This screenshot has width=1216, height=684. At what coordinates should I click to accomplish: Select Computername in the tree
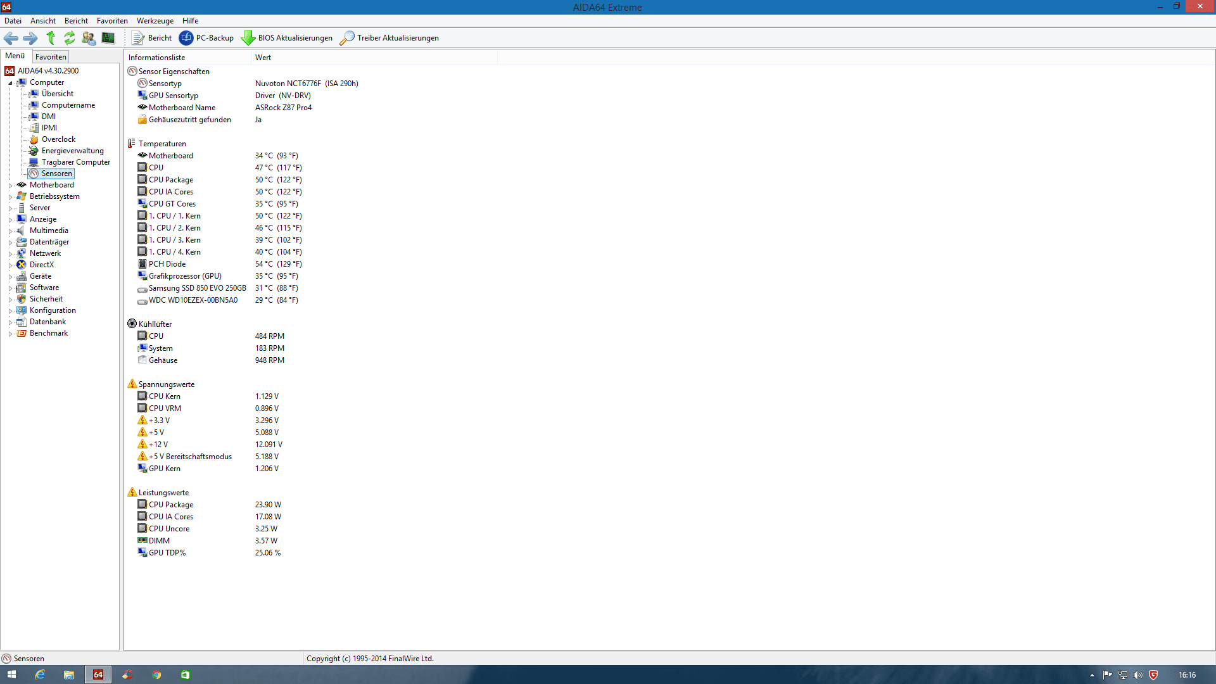[x=68, y=105]
